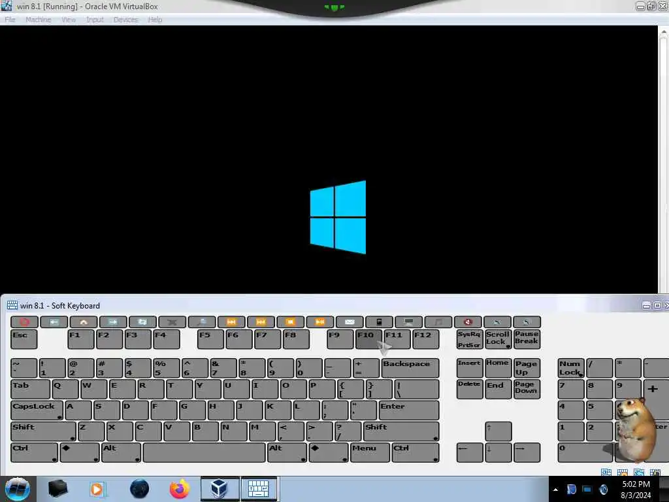
Task: Click the mail envelope multimedia key
Action: click(x=350, y=322)
